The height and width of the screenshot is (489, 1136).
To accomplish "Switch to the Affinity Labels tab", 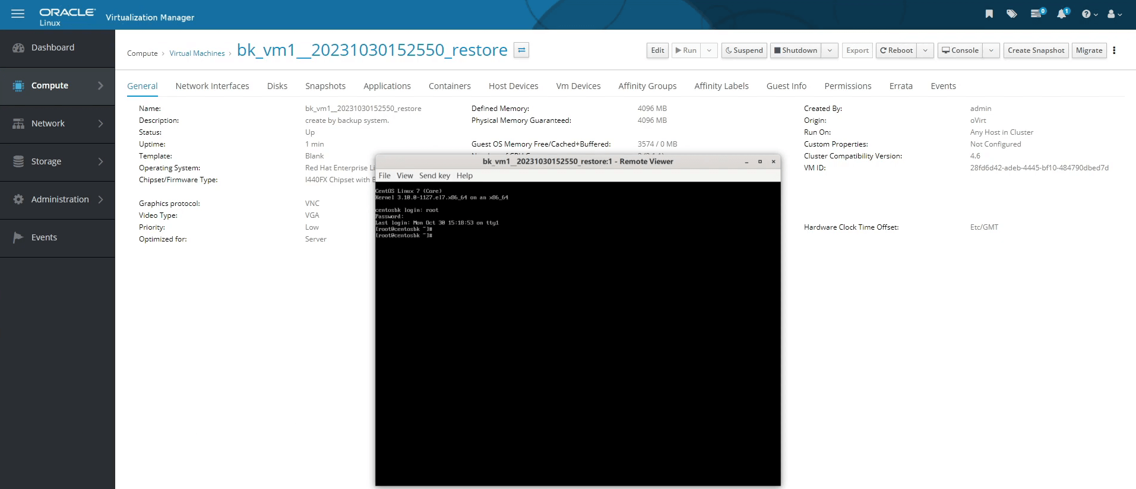I will [x=722, y=86].
